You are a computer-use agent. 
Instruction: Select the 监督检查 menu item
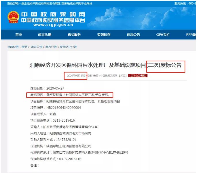click(x=104, y=35)
